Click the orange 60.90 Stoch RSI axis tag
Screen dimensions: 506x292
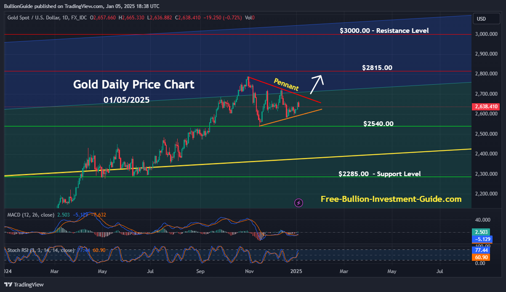pyautogui.click(x=482, y=257)
